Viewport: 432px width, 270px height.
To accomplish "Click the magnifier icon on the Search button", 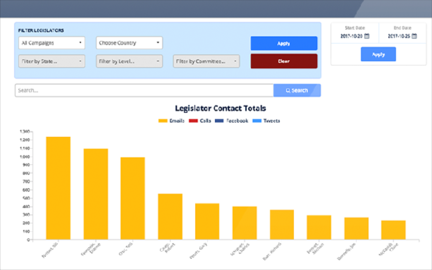I will (x=289, y=90).
